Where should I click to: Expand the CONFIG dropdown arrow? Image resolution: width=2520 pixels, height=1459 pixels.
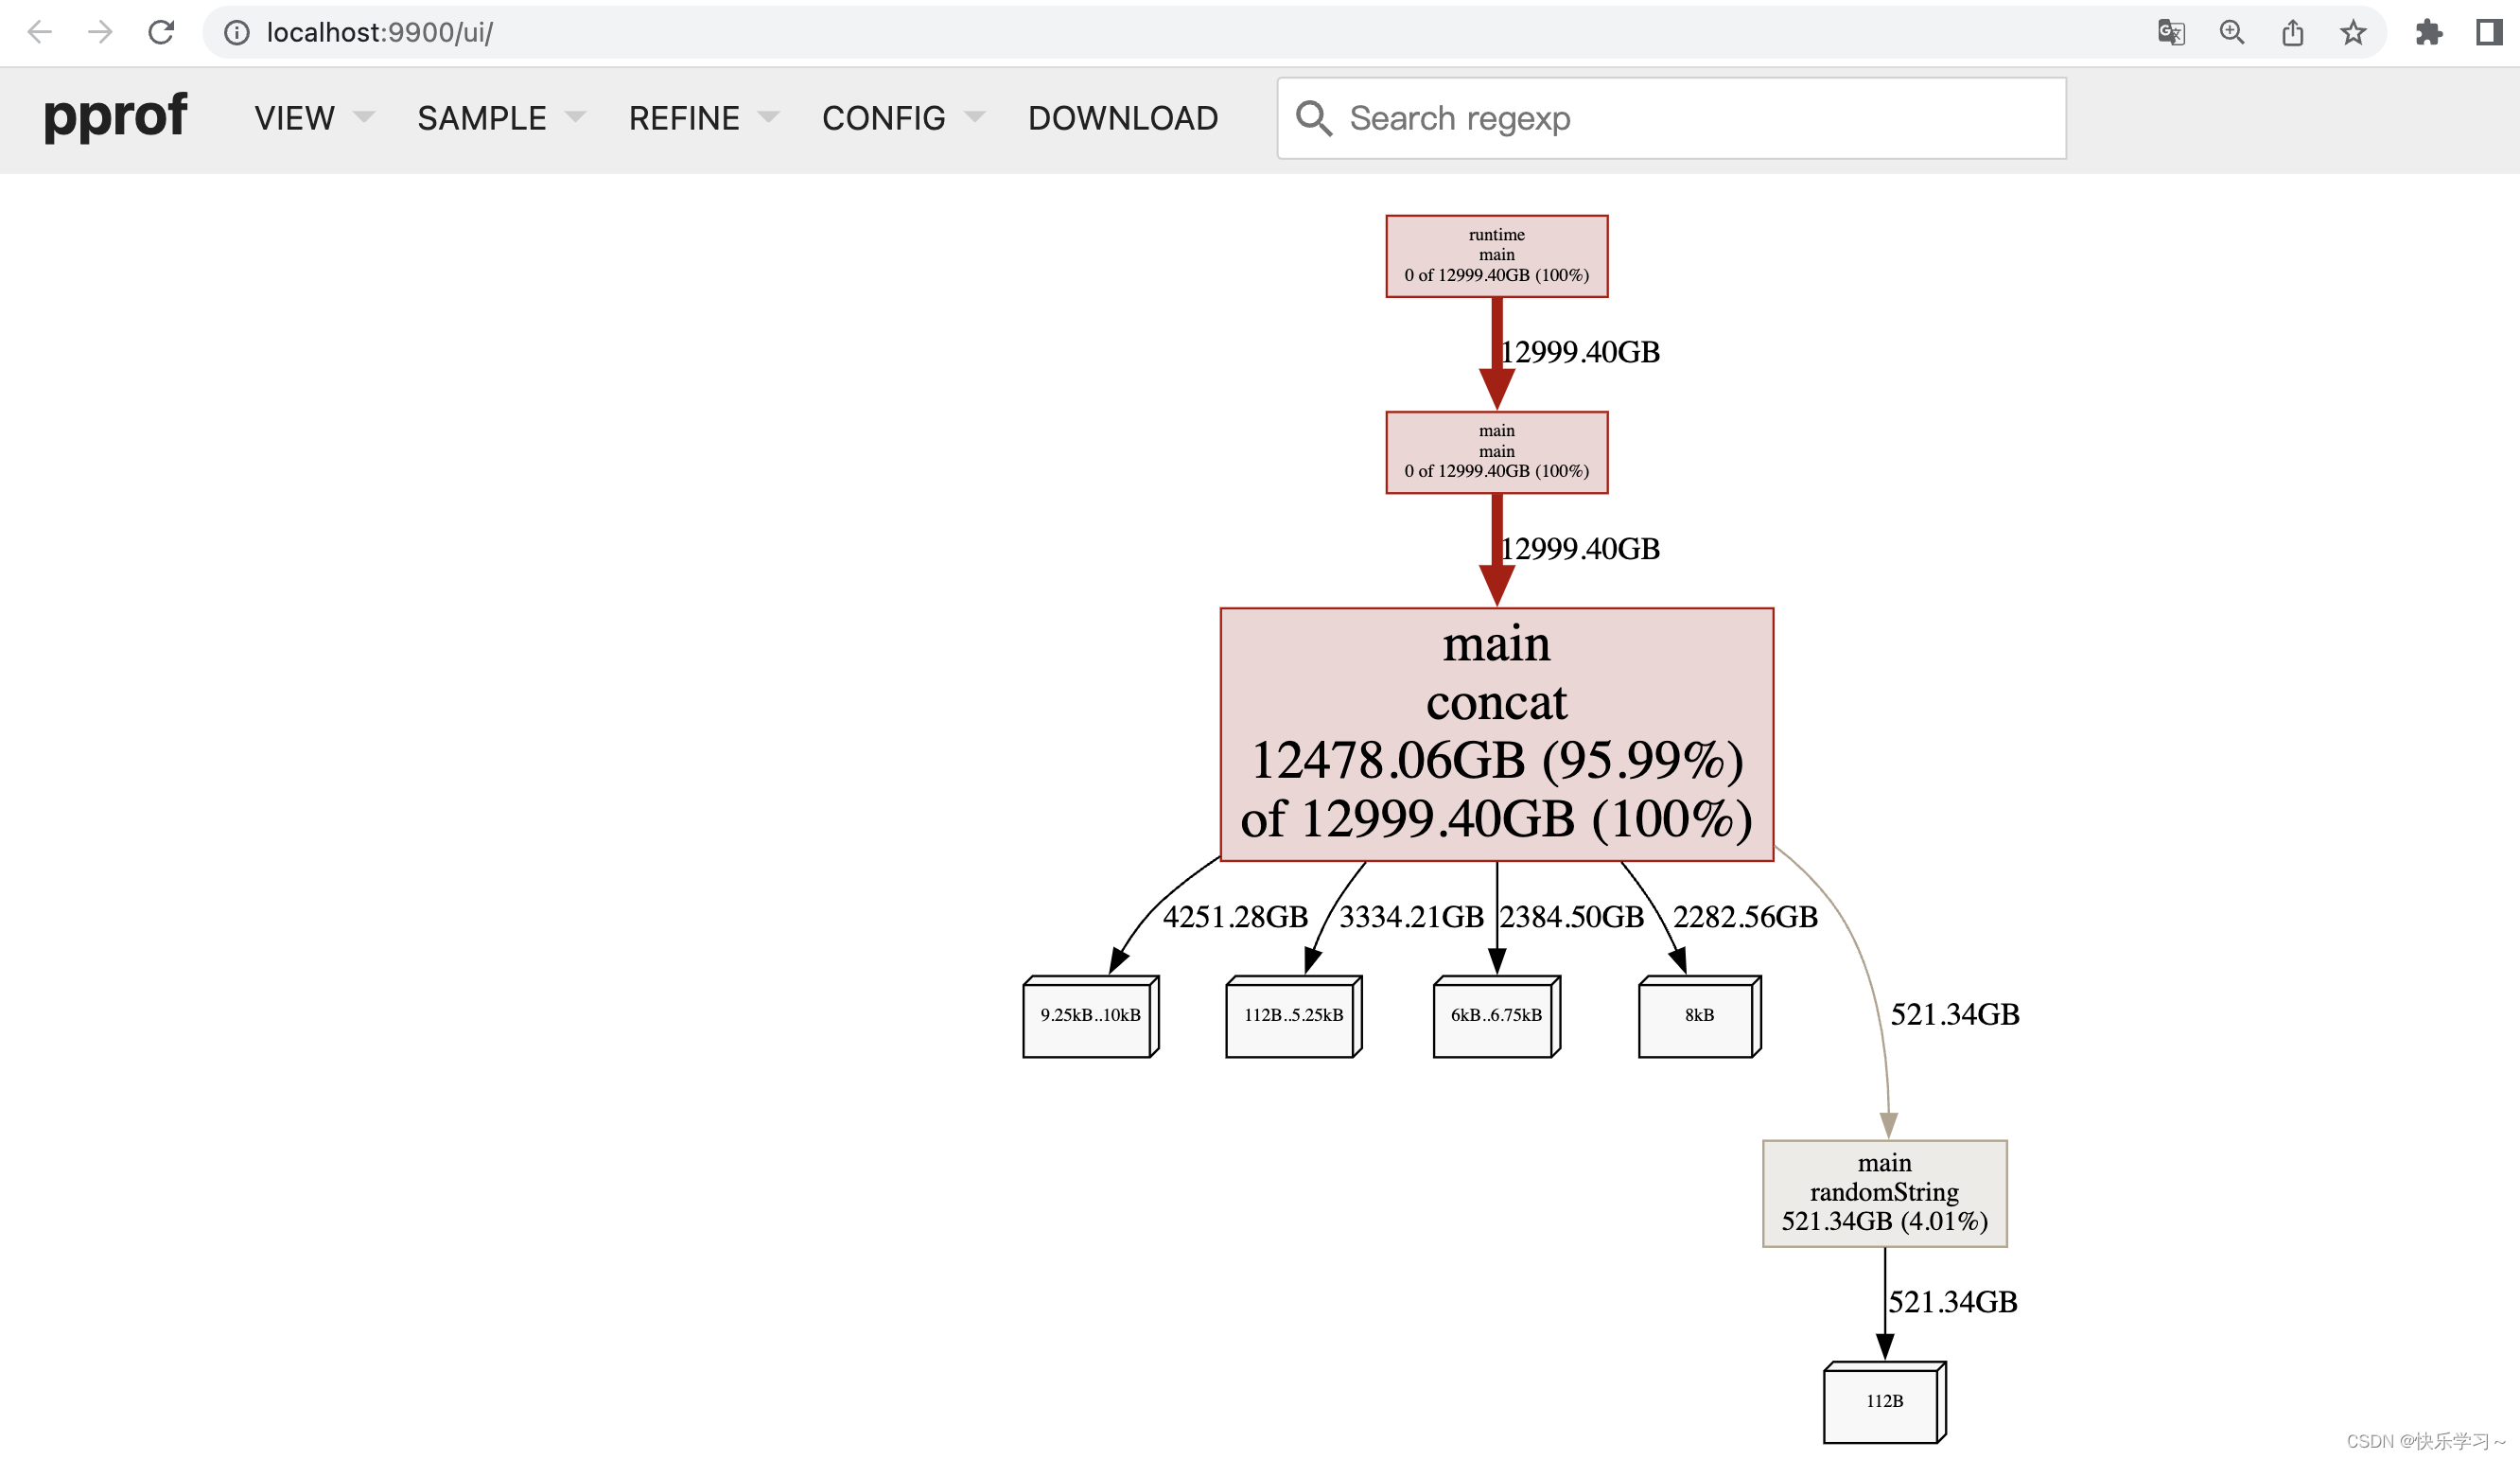pyautogui.click(x=975, y=117)
